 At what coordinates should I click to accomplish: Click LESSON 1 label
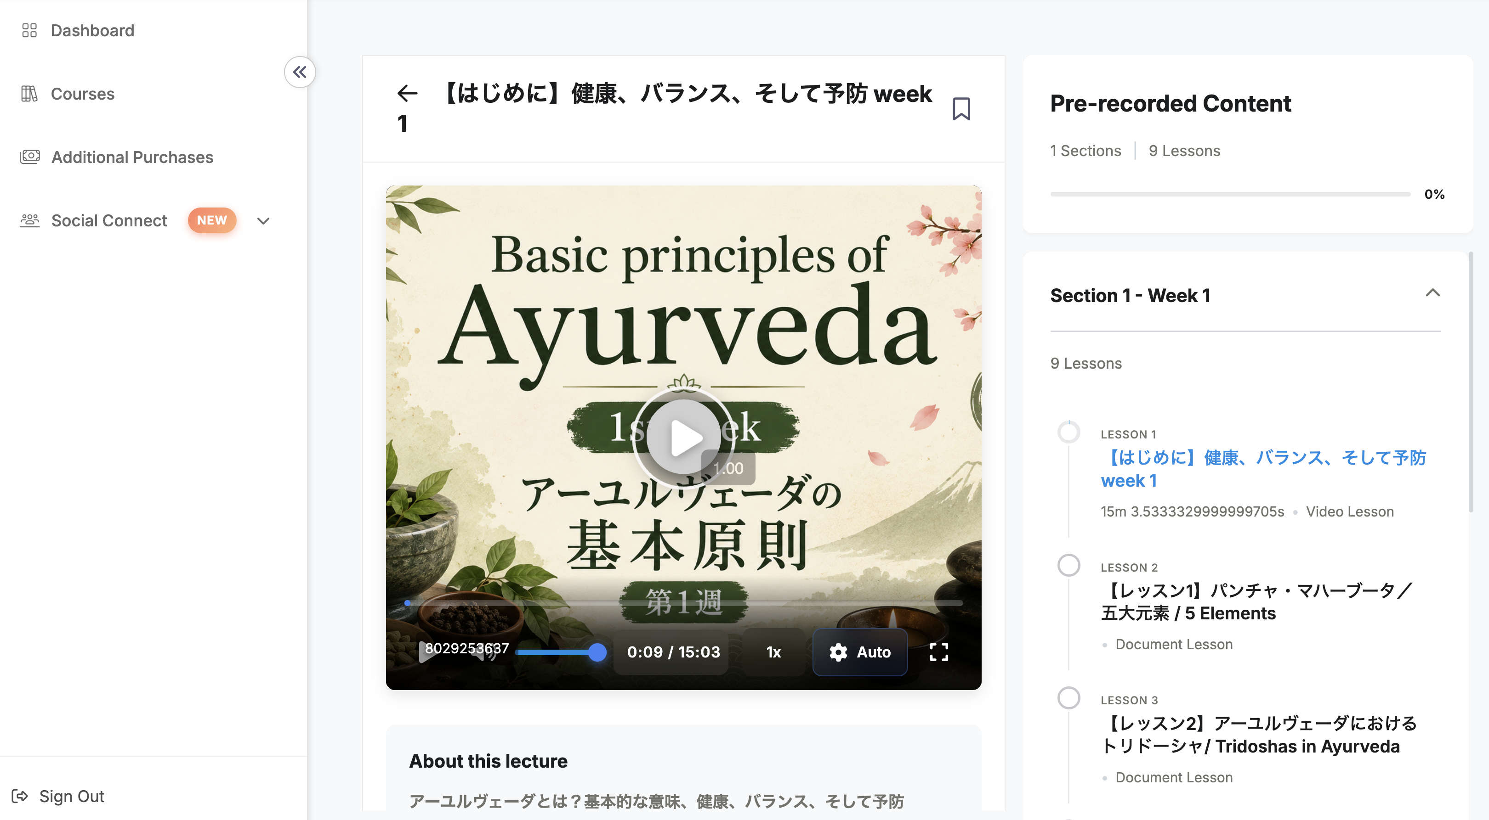1128,434
